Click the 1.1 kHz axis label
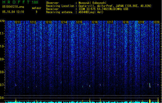162x103 pixels. click(2, 33)
